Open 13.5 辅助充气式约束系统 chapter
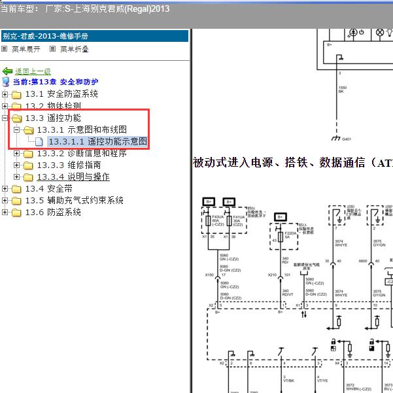 click(x=75, y=200)
